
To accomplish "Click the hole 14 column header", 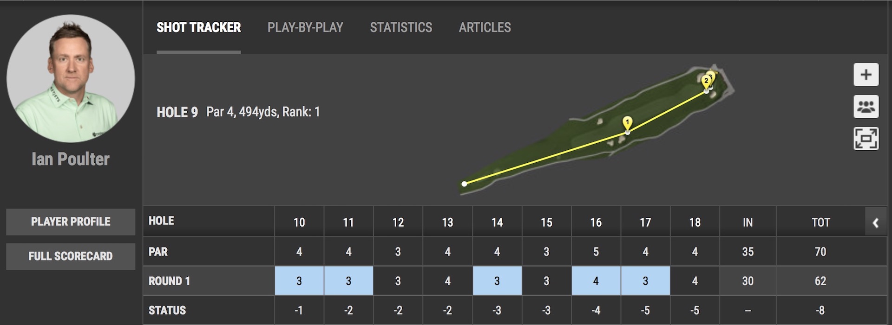I will 497,223.
